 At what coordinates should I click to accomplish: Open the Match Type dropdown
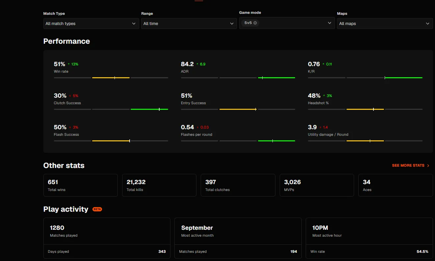click(x=91, y=24)
